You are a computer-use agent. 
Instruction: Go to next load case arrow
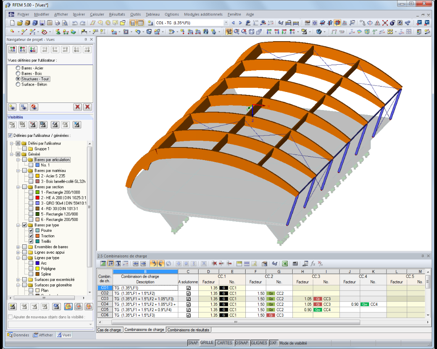coord(240,23)
